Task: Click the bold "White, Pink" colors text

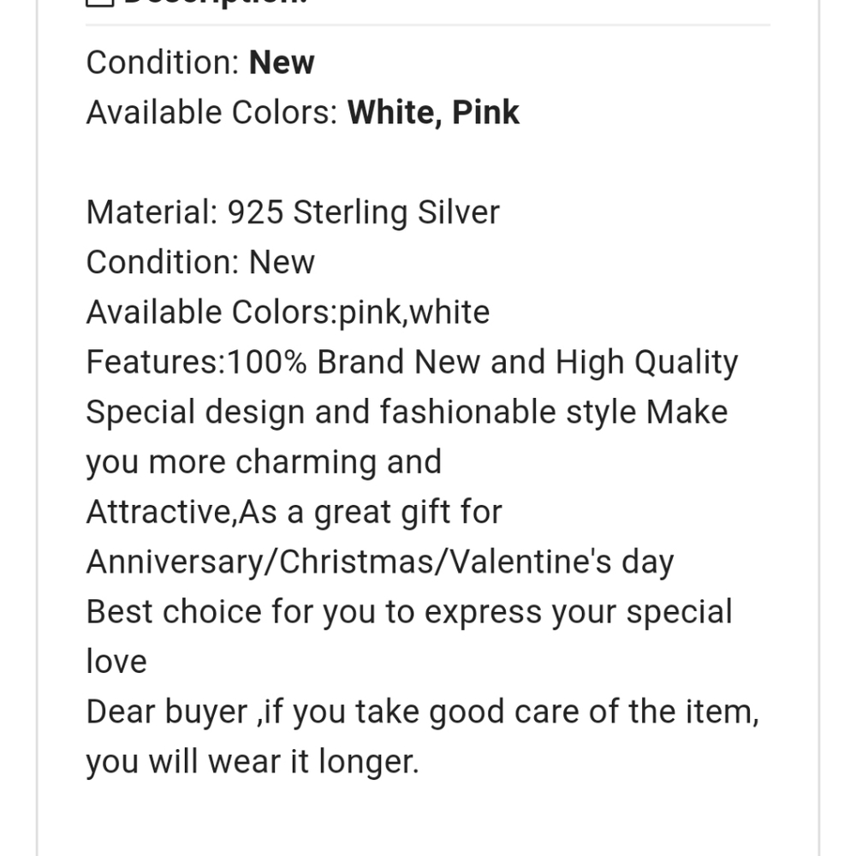Action: (433, 112)
